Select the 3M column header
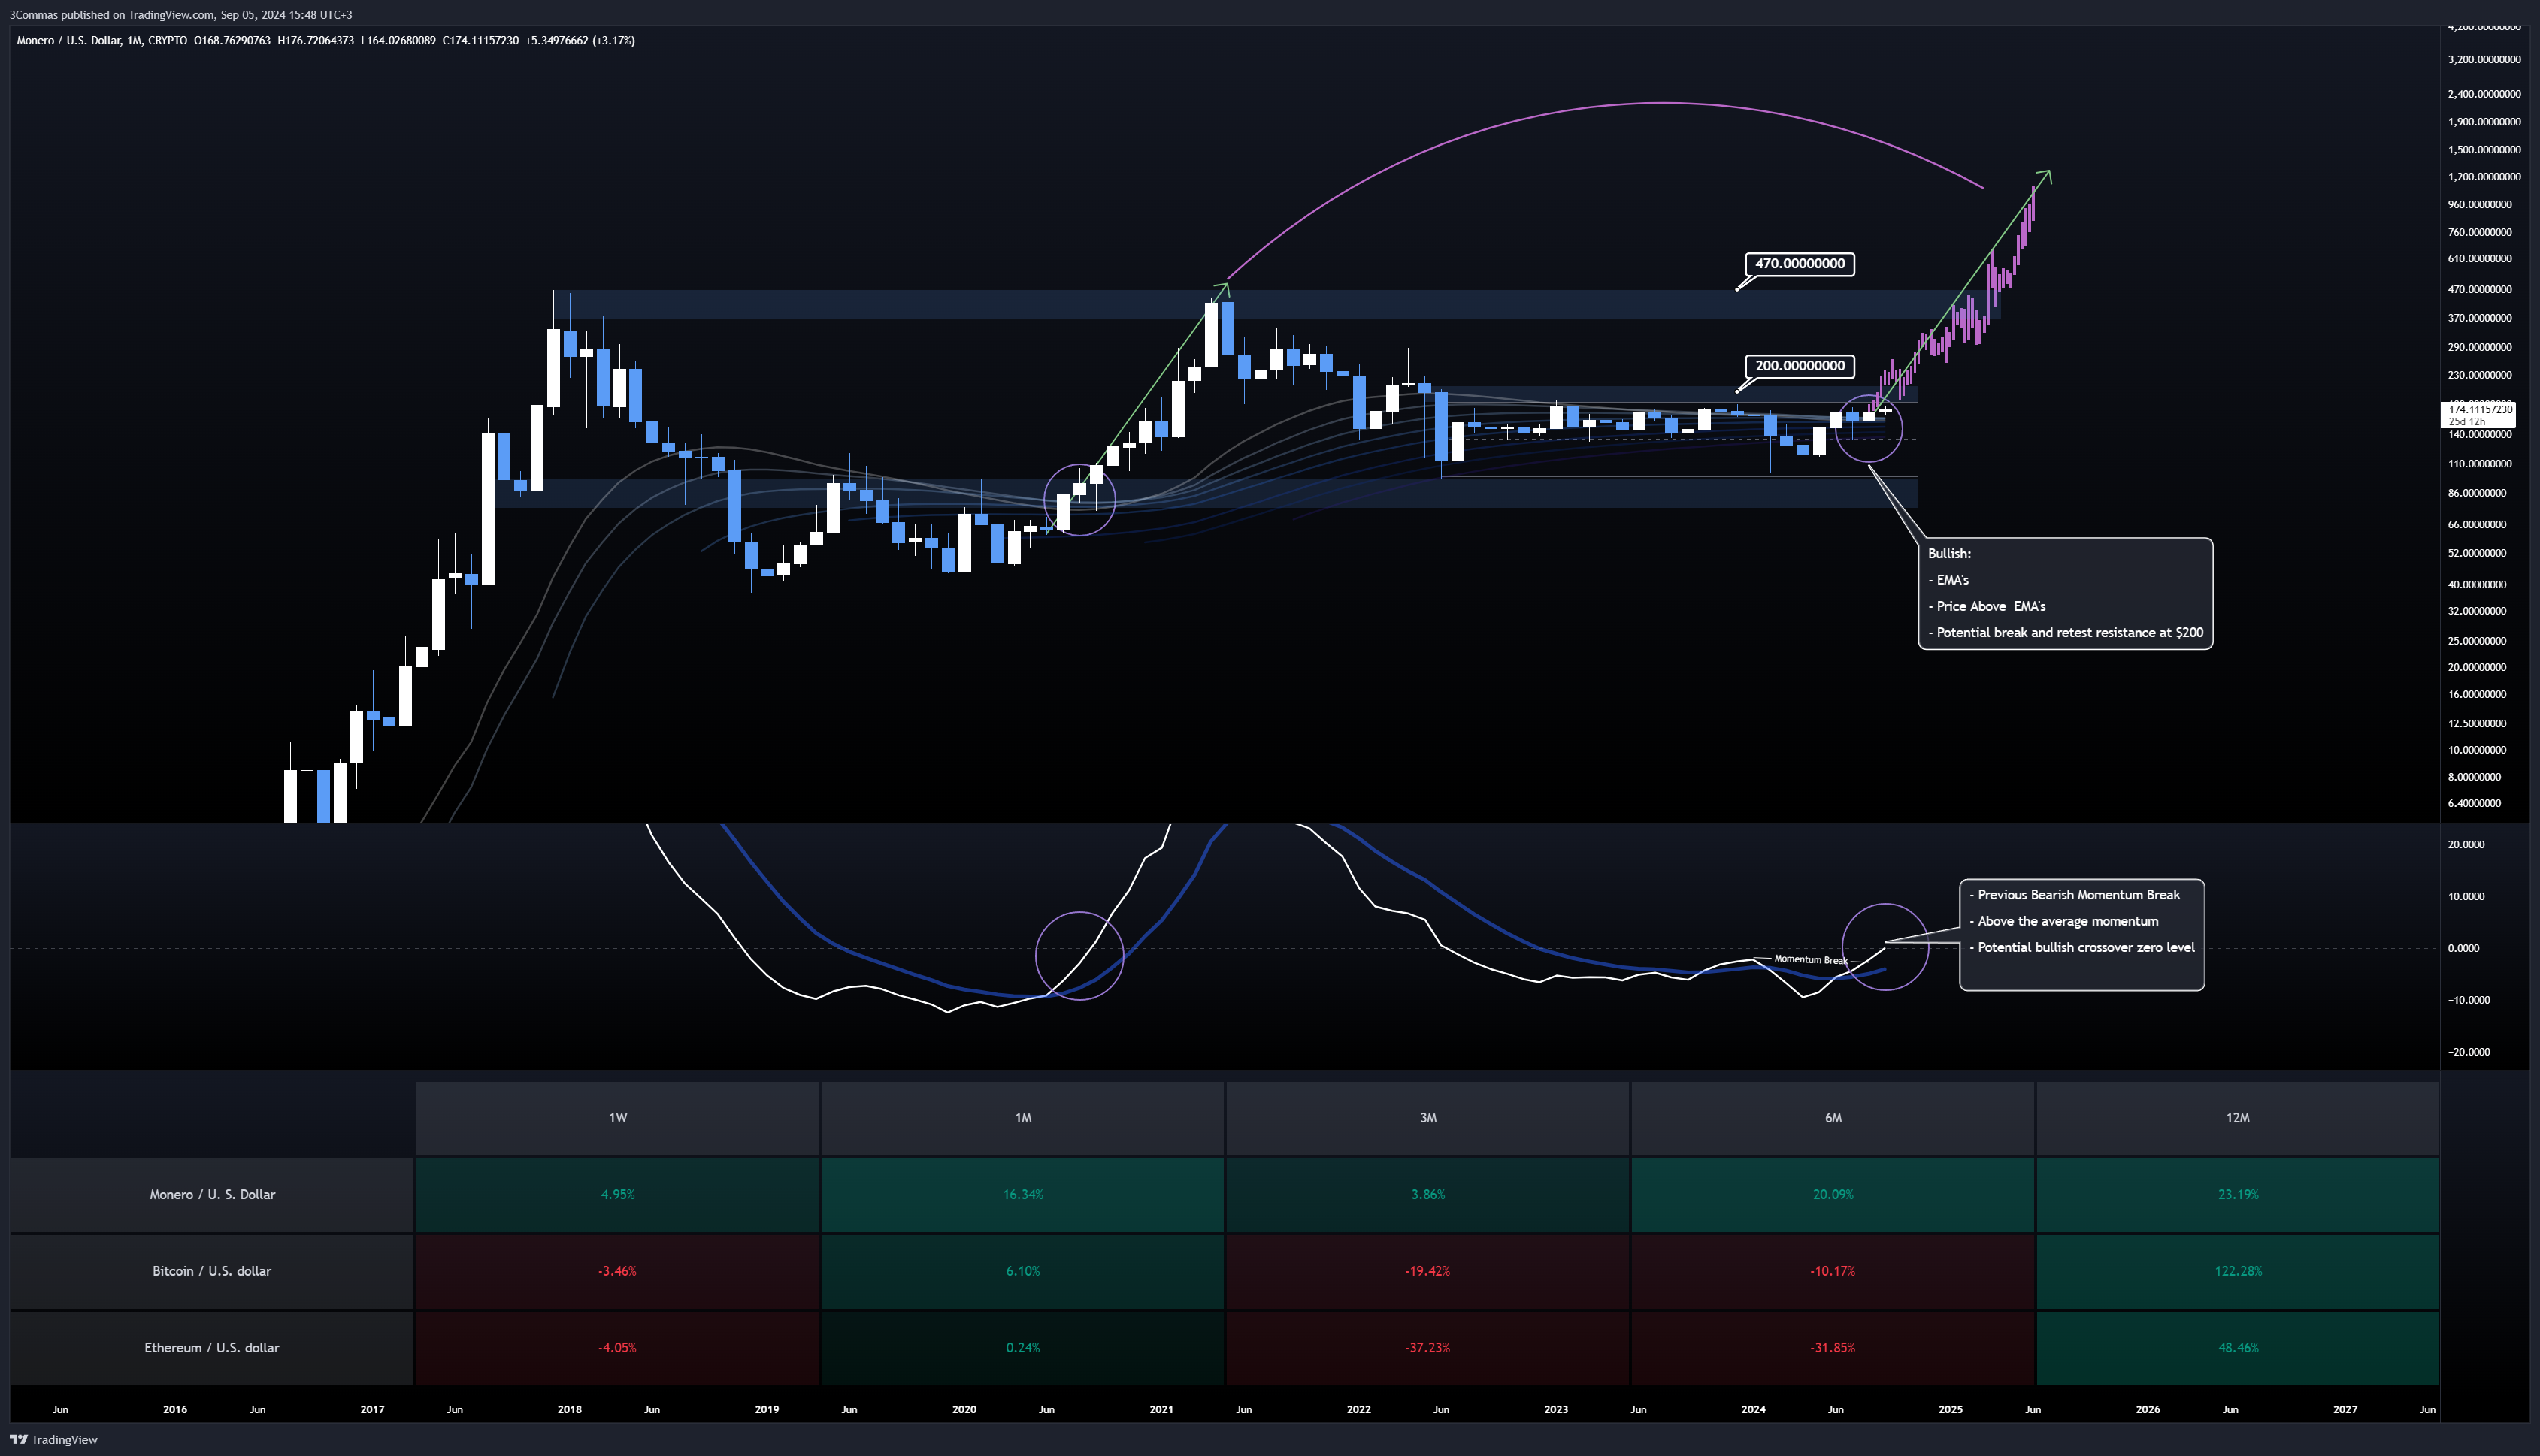Image resolution: width=2540 pixels, height=1456 pixels. pos(1427,1118)
